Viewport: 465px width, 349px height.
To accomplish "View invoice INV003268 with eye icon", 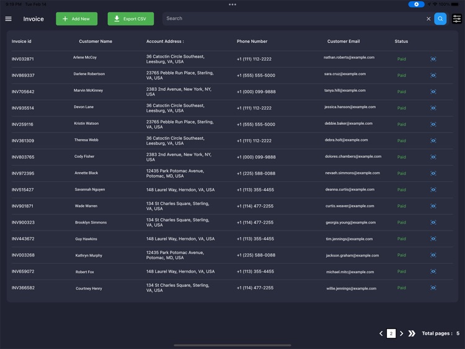I will click(433, 255).
